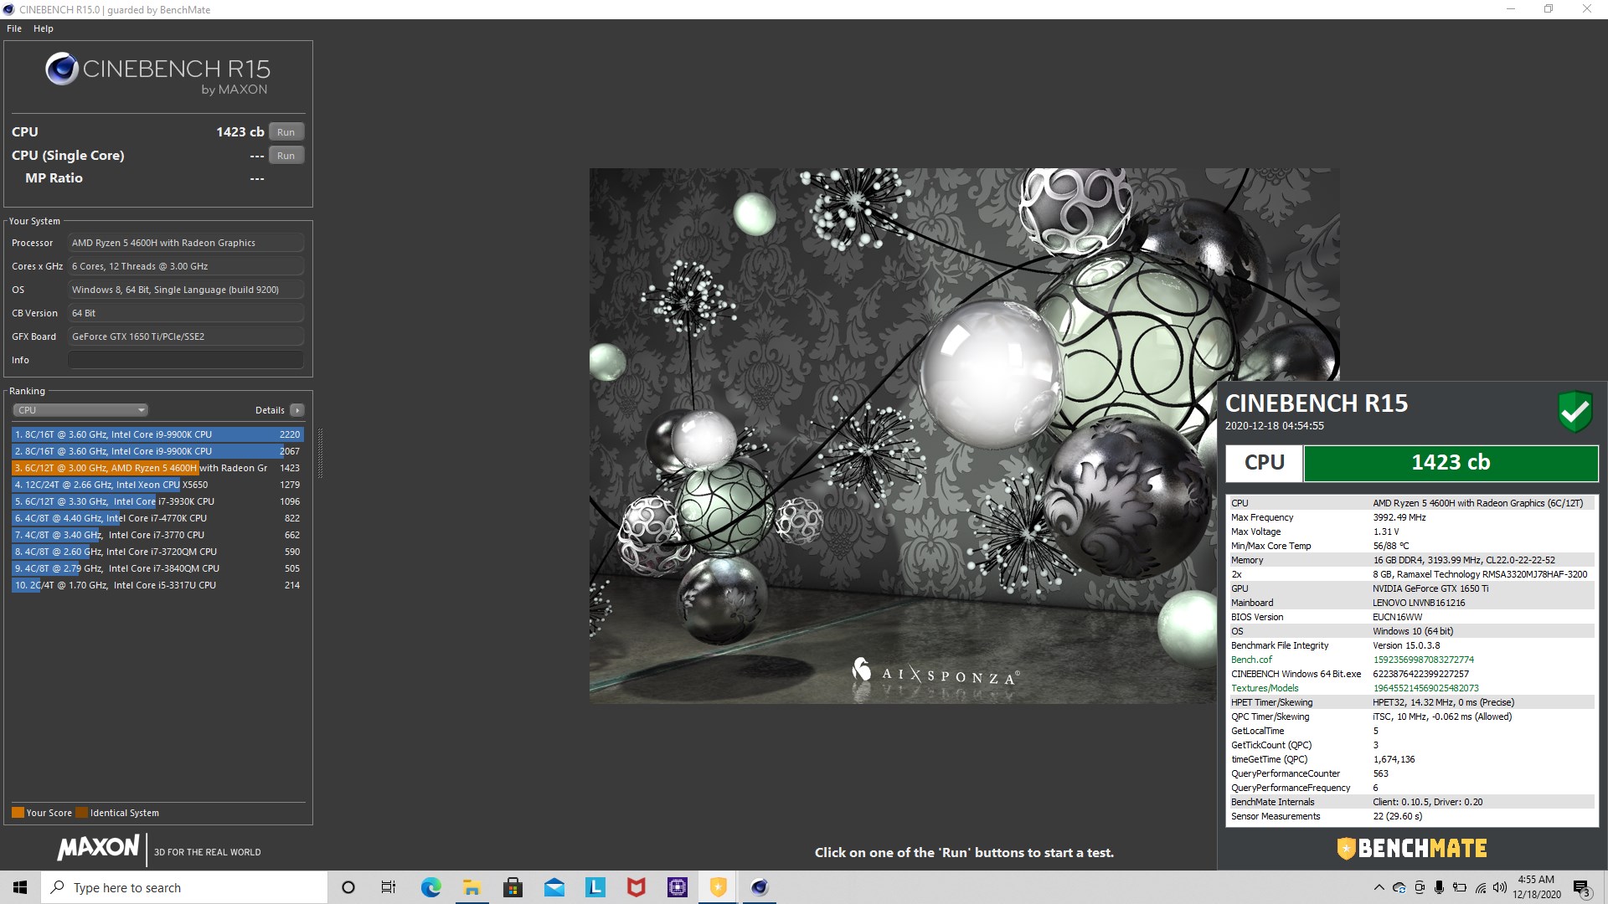Click the Cores x GHz field
Viewport: 1608px width, 904px height.
click(185, 266)
